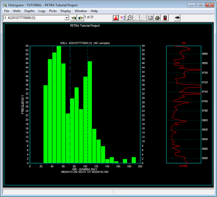Screen dimensions: 217x197
Task: Go to previous well with left-pointing hand
Action: coord(73,18)
